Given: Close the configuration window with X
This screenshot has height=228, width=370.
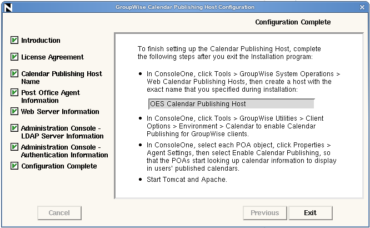Looking at the screenshot, I should 363,7.
